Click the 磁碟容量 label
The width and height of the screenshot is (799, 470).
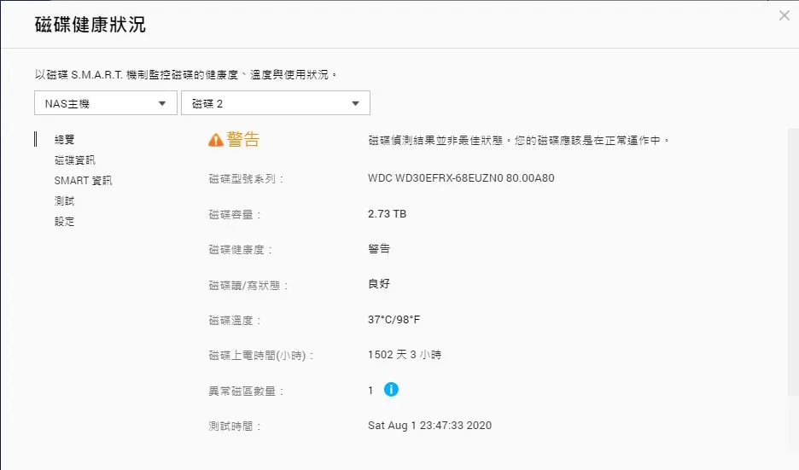pyautogui.click(x=235, y=215)
